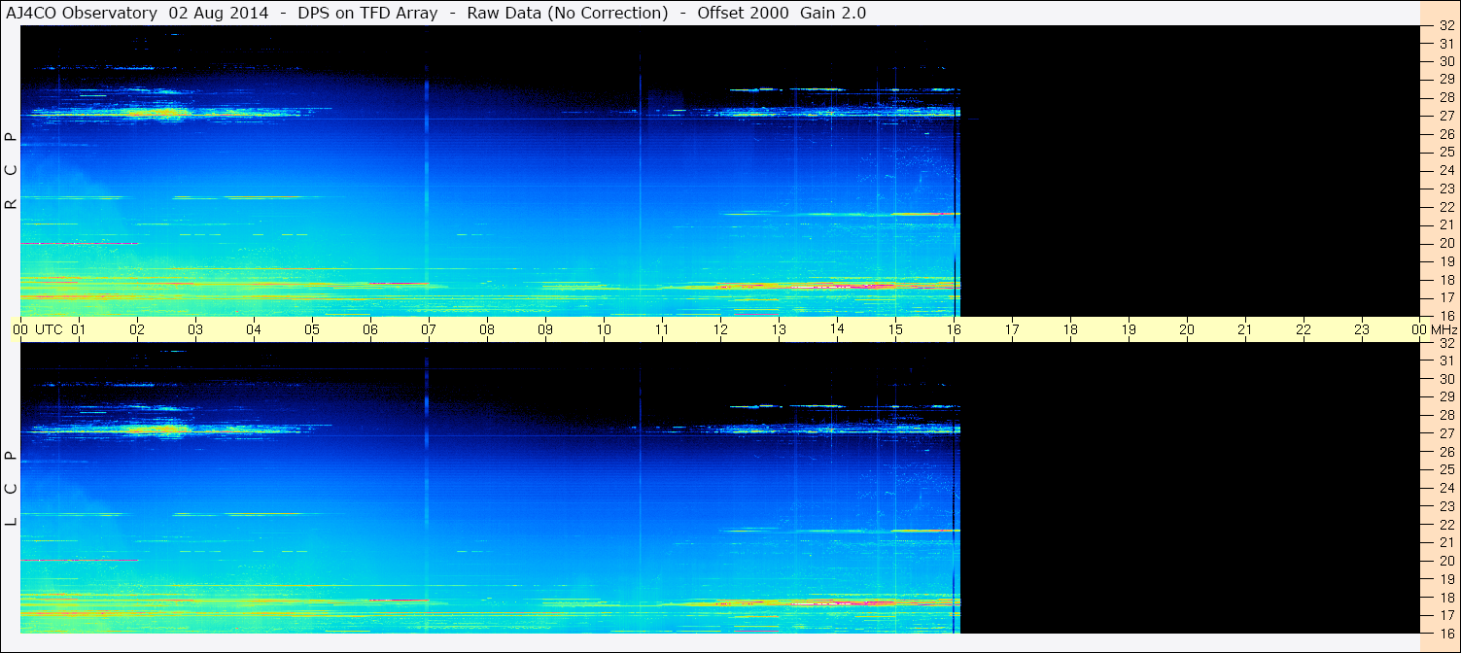
Task: Click the 'AJ4CO Observatory' title text
Action: [x=83, y=13]
